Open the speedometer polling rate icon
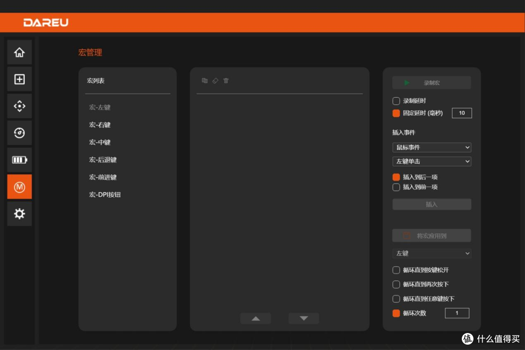This screenshot has height=350, width=525. (19, 133)
